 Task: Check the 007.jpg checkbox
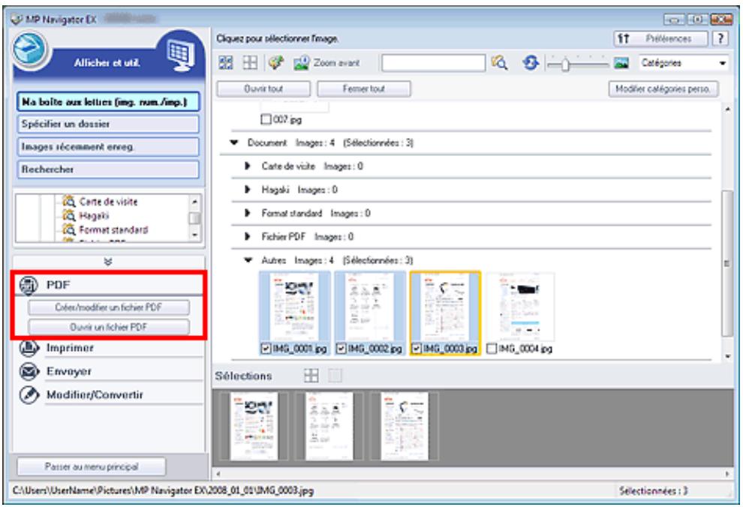(266, 119)
